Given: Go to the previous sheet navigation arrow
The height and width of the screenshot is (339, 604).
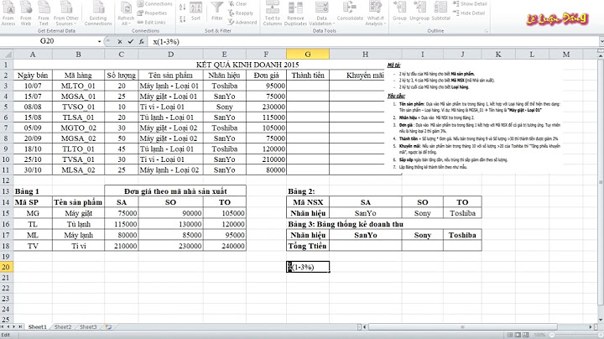Looking at the screenshot, I should tap(9, 326).
